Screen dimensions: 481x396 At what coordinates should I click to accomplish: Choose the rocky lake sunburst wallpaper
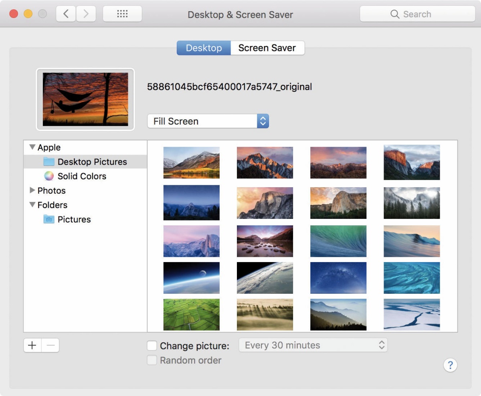265,241
